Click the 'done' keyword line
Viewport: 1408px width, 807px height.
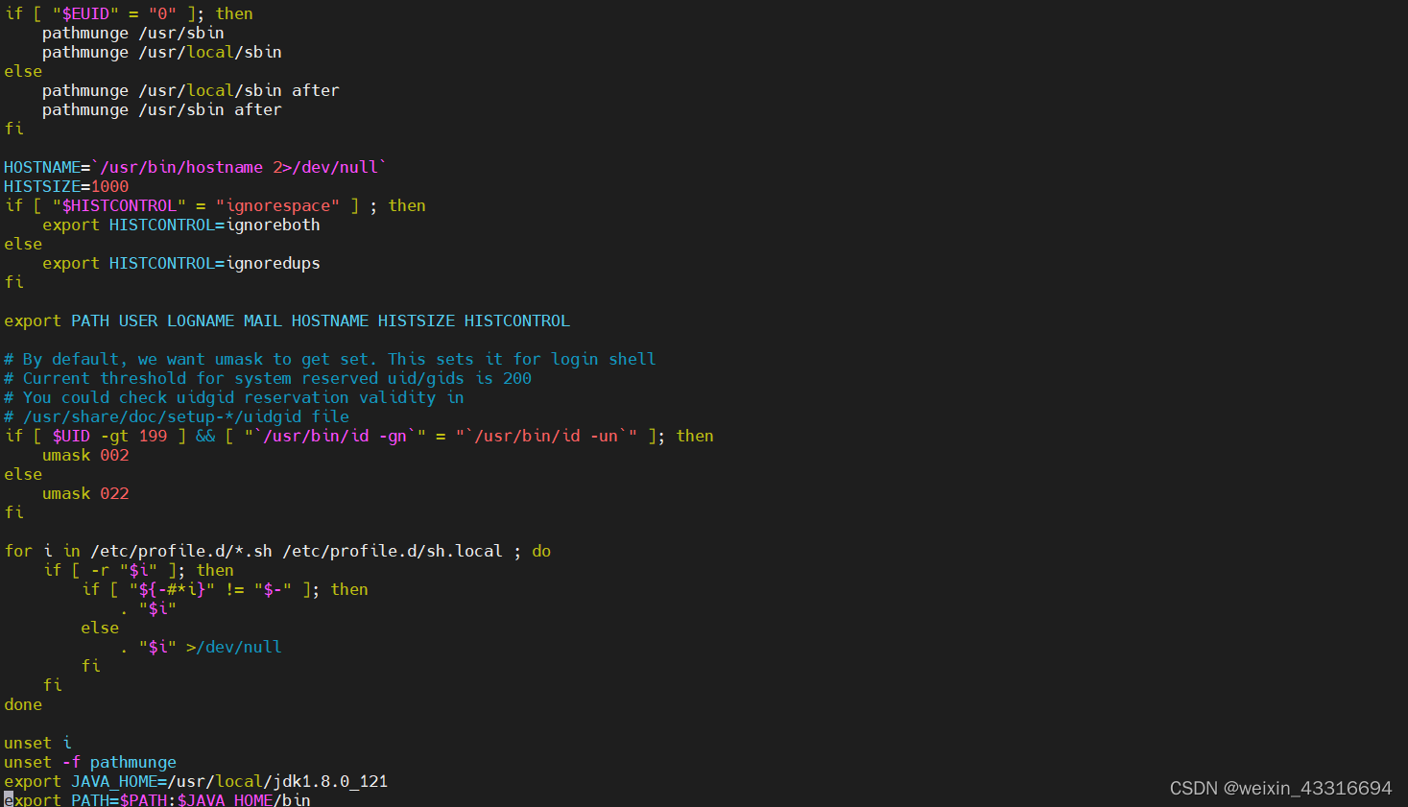23,704
